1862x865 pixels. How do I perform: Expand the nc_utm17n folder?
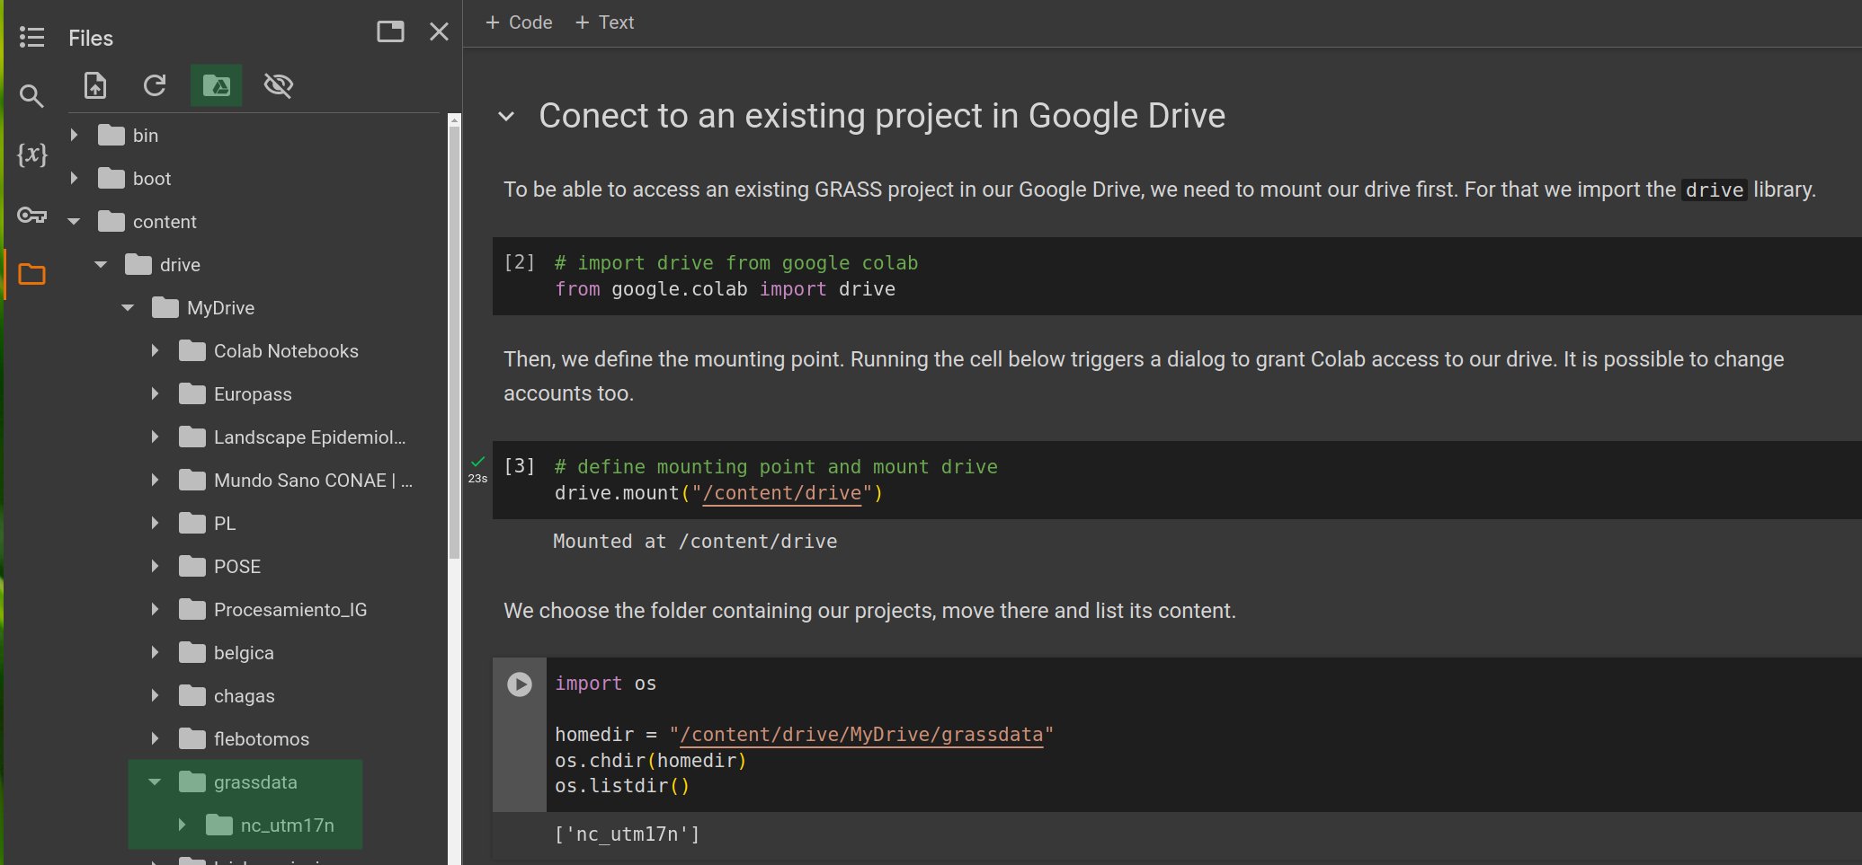180,825
